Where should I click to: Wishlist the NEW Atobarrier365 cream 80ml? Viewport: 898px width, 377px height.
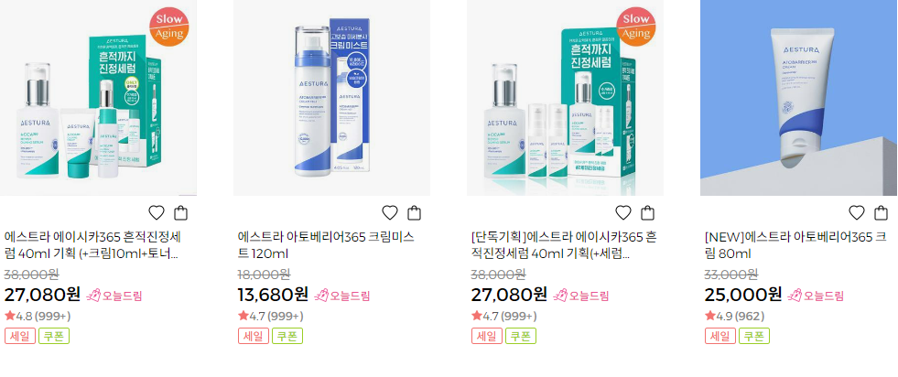(857, 213)
